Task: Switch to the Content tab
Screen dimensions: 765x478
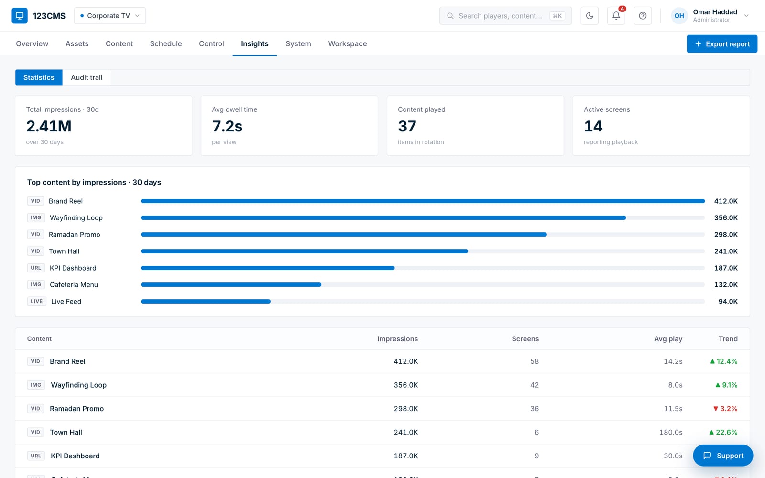Action: tap(119, 44)
